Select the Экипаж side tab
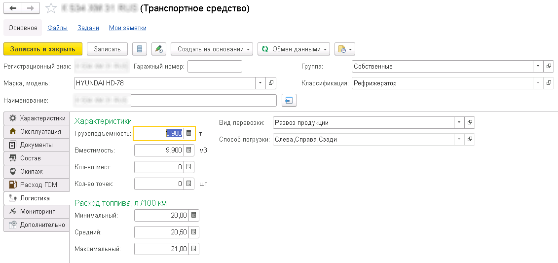558x263 pixels. (37, 172)
